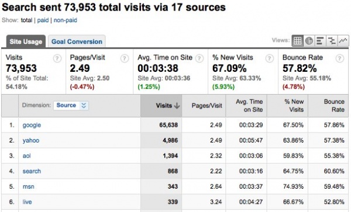Image resolution: width=351 pixels, height=212 pixels.
Task: Click yahoo time on site 00:05:47
Action: (251, 141)
